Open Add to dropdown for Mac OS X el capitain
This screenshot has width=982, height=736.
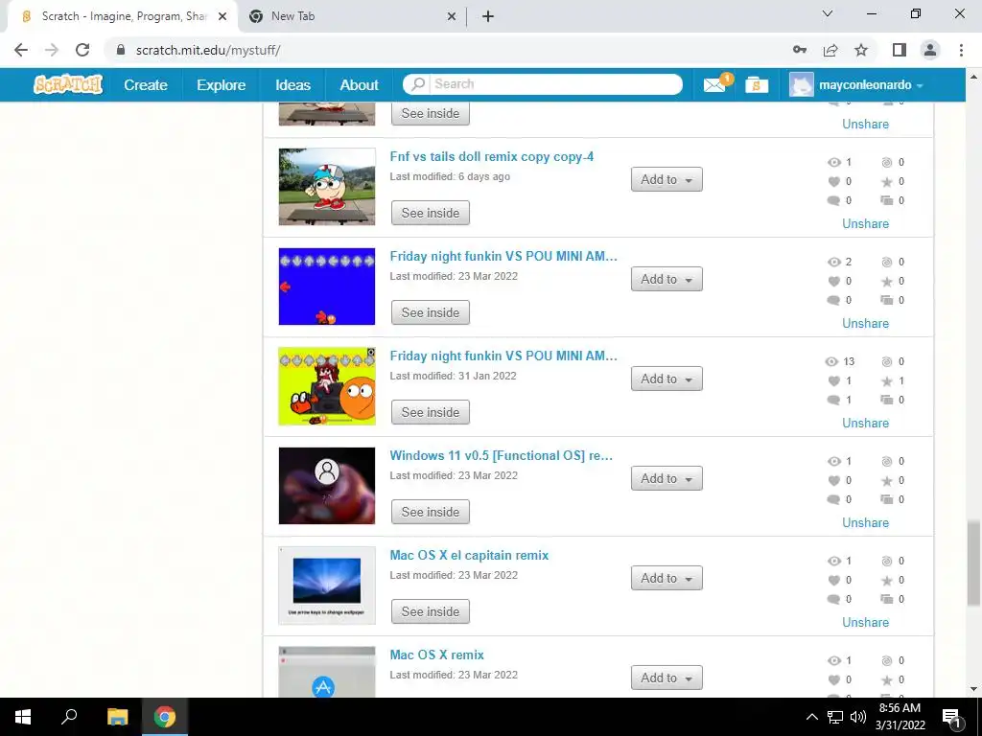(x=666, y=578)
